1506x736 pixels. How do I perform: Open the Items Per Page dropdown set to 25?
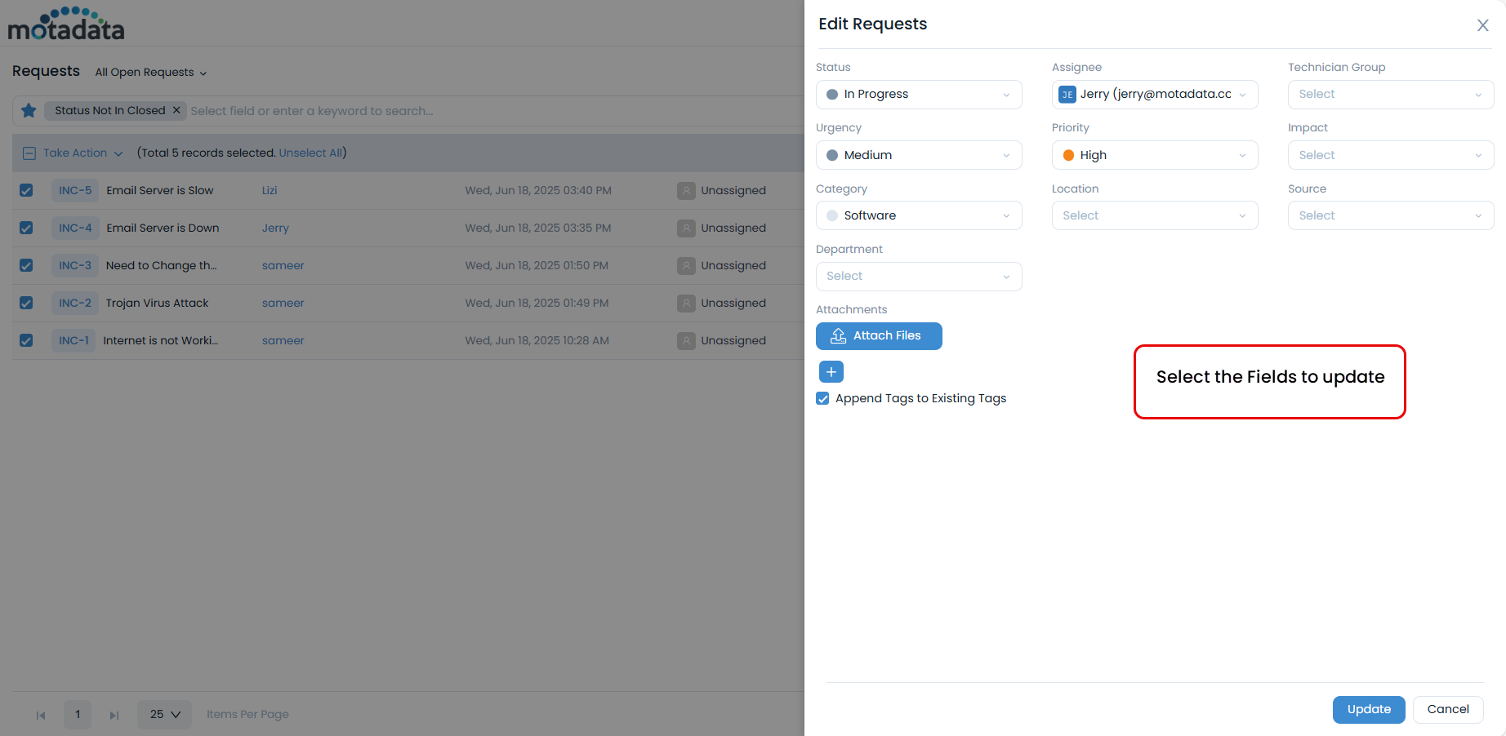point(163,715)
